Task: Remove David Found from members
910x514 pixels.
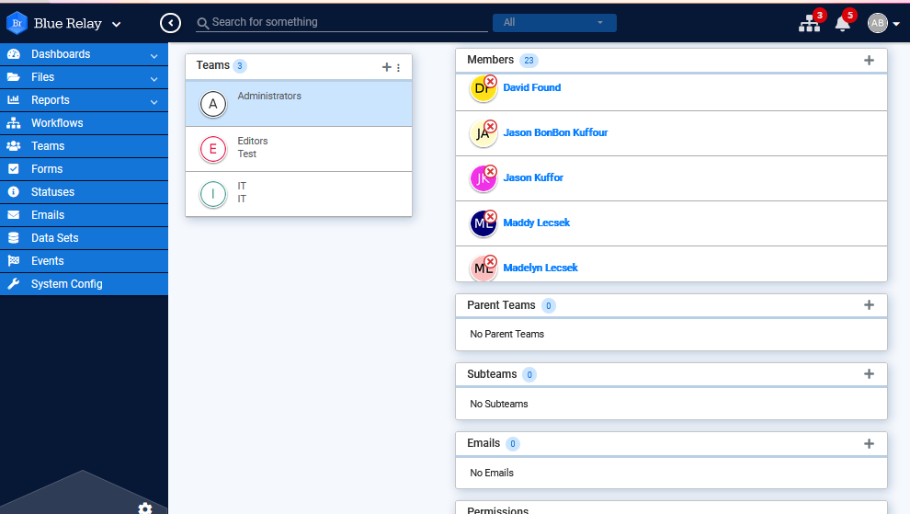Action: pos(491,81)
